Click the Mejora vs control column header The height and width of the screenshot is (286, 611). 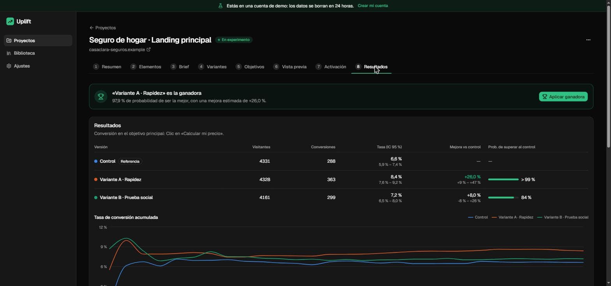(465, 147)
